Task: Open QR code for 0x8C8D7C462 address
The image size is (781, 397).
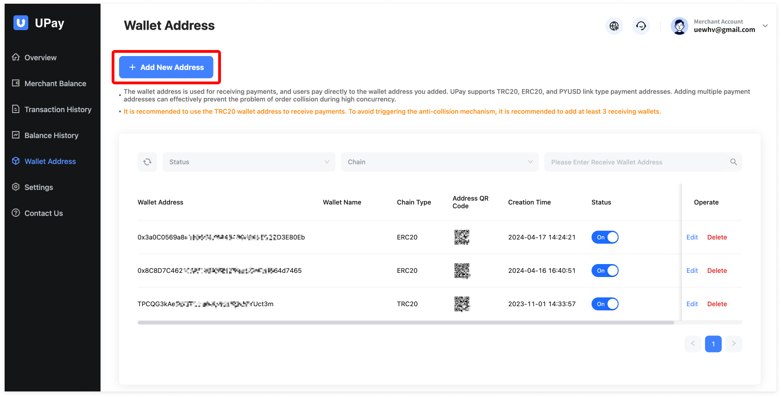Action: pyautogui.click(x=462, y=271)
